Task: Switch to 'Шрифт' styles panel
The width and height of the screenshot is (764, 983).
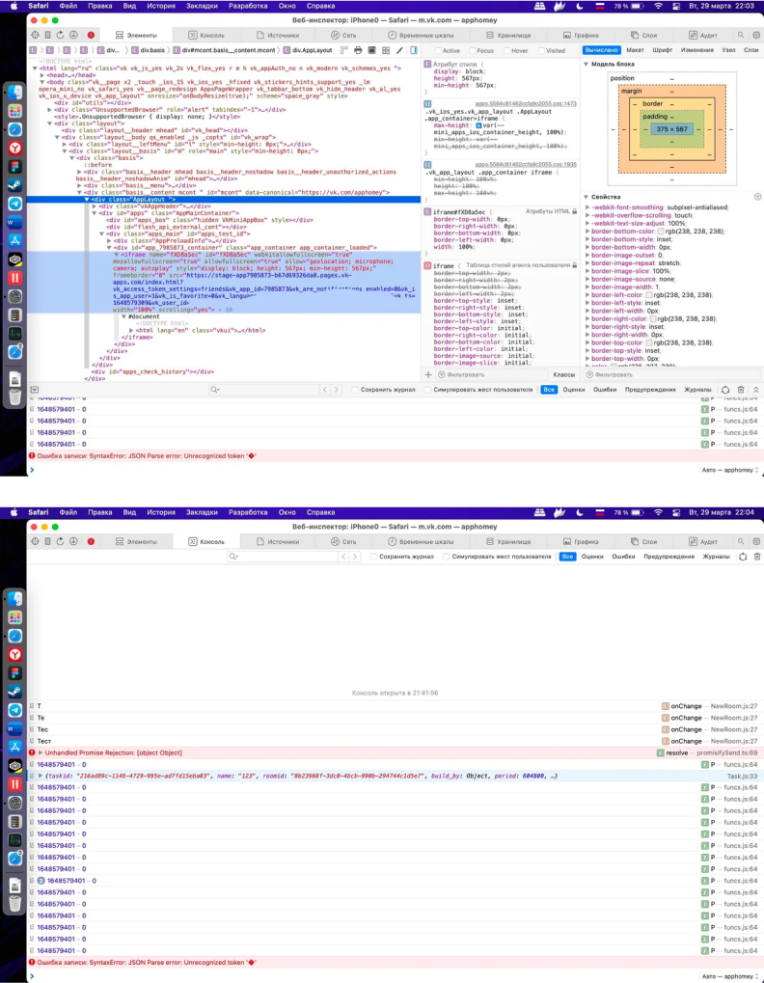Action: [662, 50]
